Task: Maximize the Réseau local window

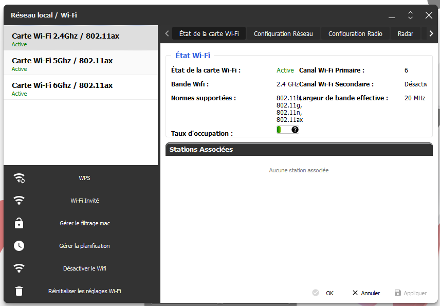Action: (410, 15)
